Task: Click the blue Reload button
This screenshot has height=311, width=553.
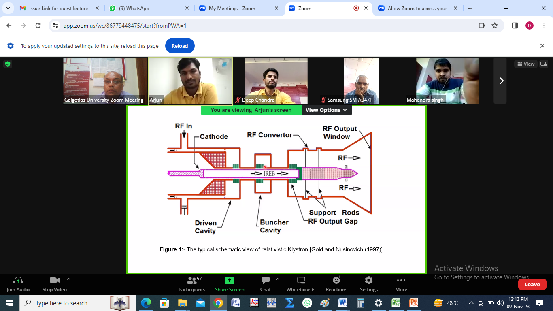Action: click(180, 46)
